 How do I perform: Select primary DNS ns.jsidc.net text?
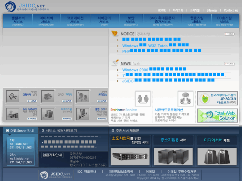(x=19, y=144)
